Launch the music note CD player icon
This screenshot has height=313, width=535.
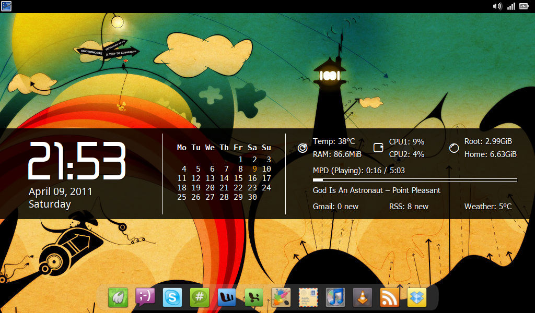click(335, 297)
